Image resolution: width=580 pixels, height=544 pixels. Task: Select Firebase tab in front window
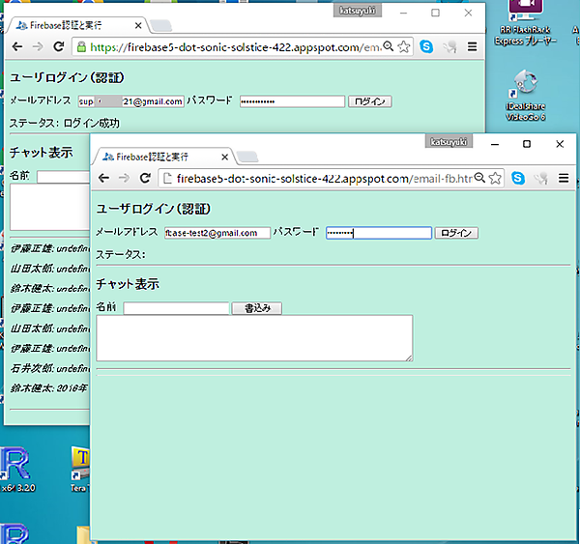(x=159, y=156)
